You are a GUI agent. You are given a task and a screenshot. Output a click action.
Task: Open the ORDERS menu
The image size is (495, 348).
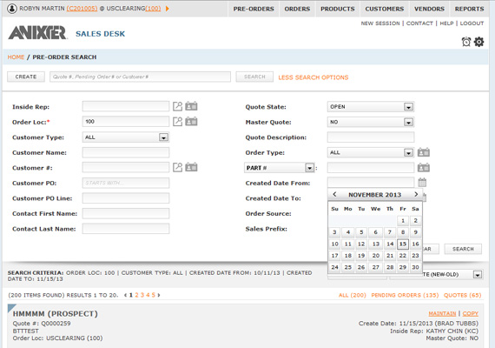coord(297,9)
